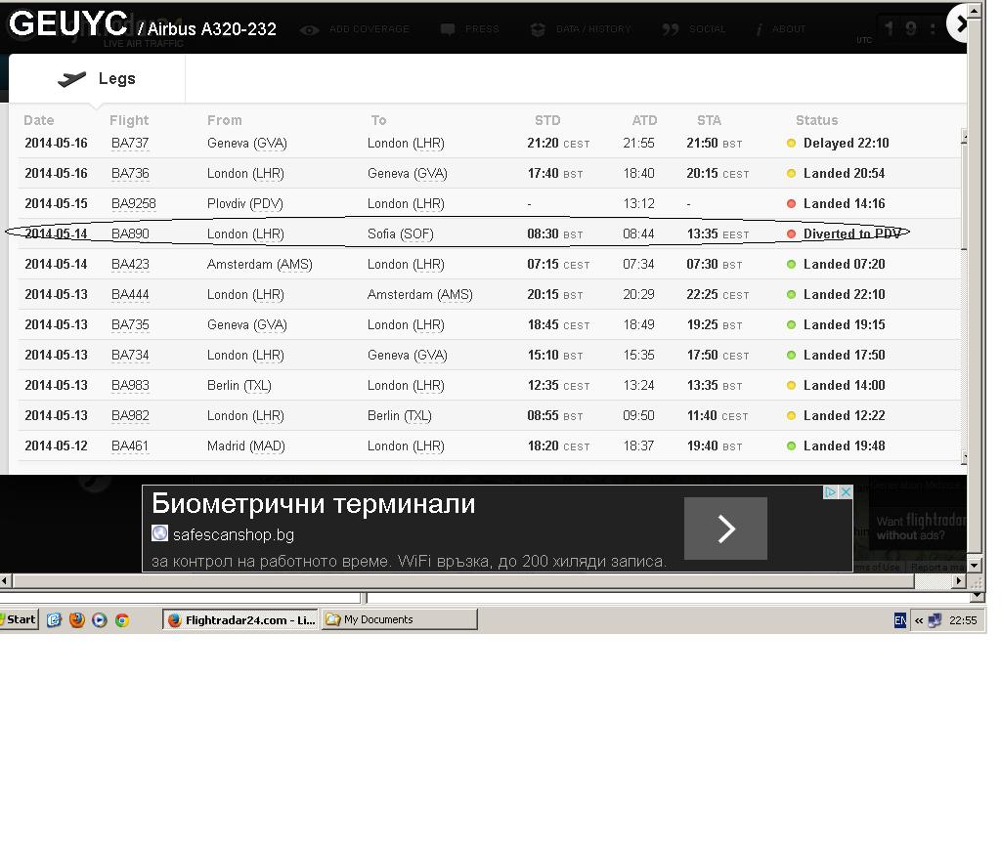
Task: Expand hidden tray icons with « arrow
Action: (919, 620)
